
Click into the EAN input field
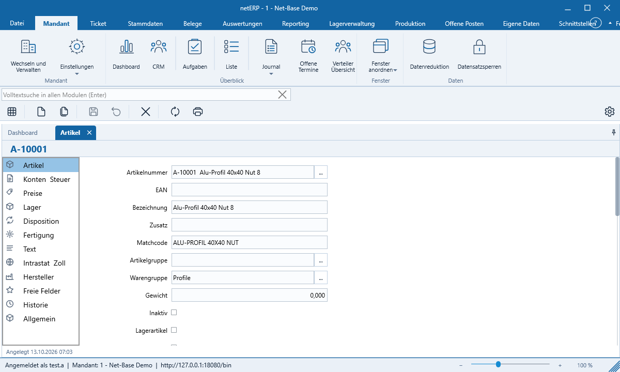pos(250,190)
